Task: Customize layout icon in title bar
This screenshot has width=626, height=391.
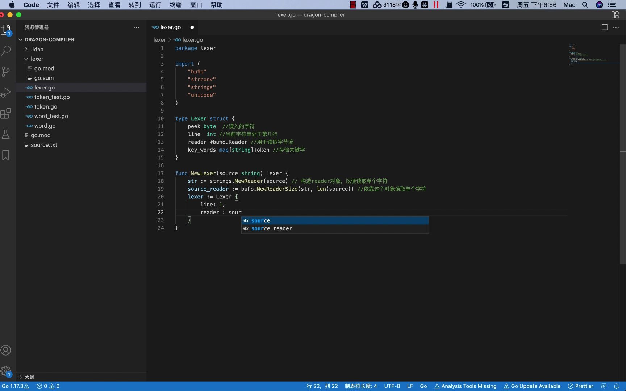Action: pyautogui.click(x=615, y=15)
